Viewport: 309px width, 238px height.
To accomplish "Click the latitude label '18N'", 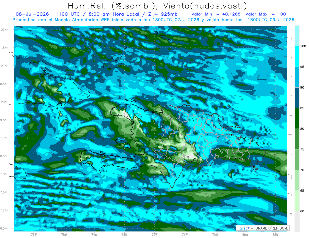I will 4,174.
